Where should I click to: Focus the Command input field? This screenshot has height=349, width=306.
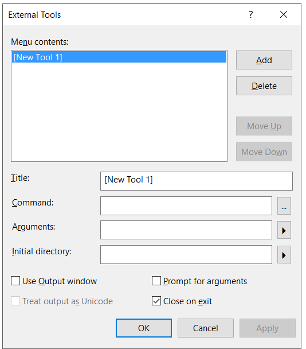point(186,205)
